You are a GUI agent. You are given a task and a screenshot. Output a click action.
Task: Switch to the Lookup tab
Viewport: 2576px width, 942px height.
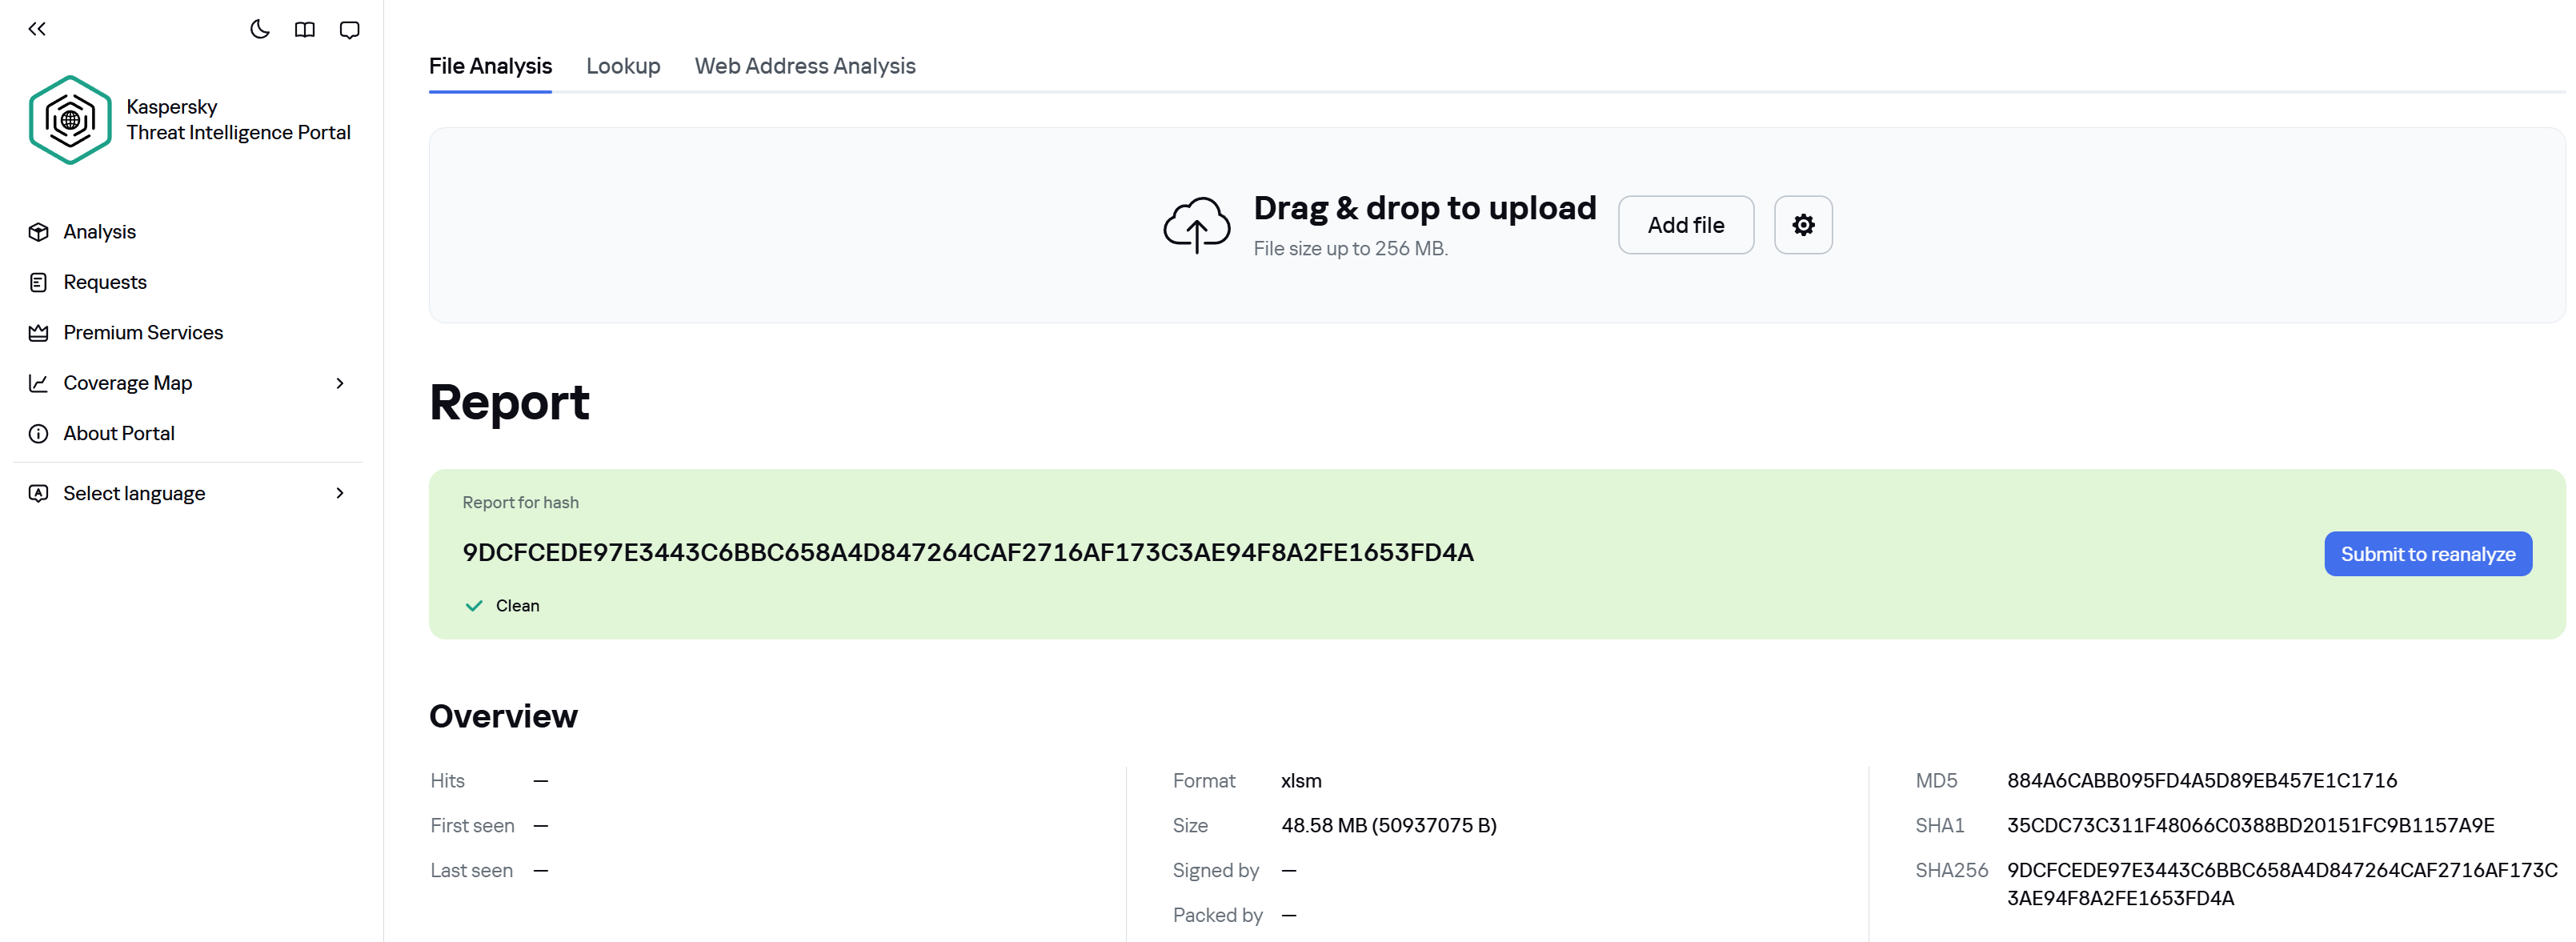[x=623, y=66]
